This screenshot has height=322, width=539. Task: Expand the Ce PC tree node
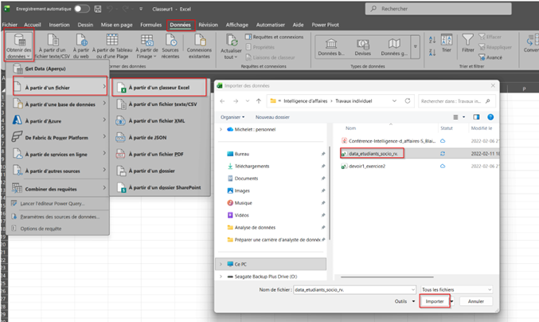pyautogui.click(x=221, y=263)
